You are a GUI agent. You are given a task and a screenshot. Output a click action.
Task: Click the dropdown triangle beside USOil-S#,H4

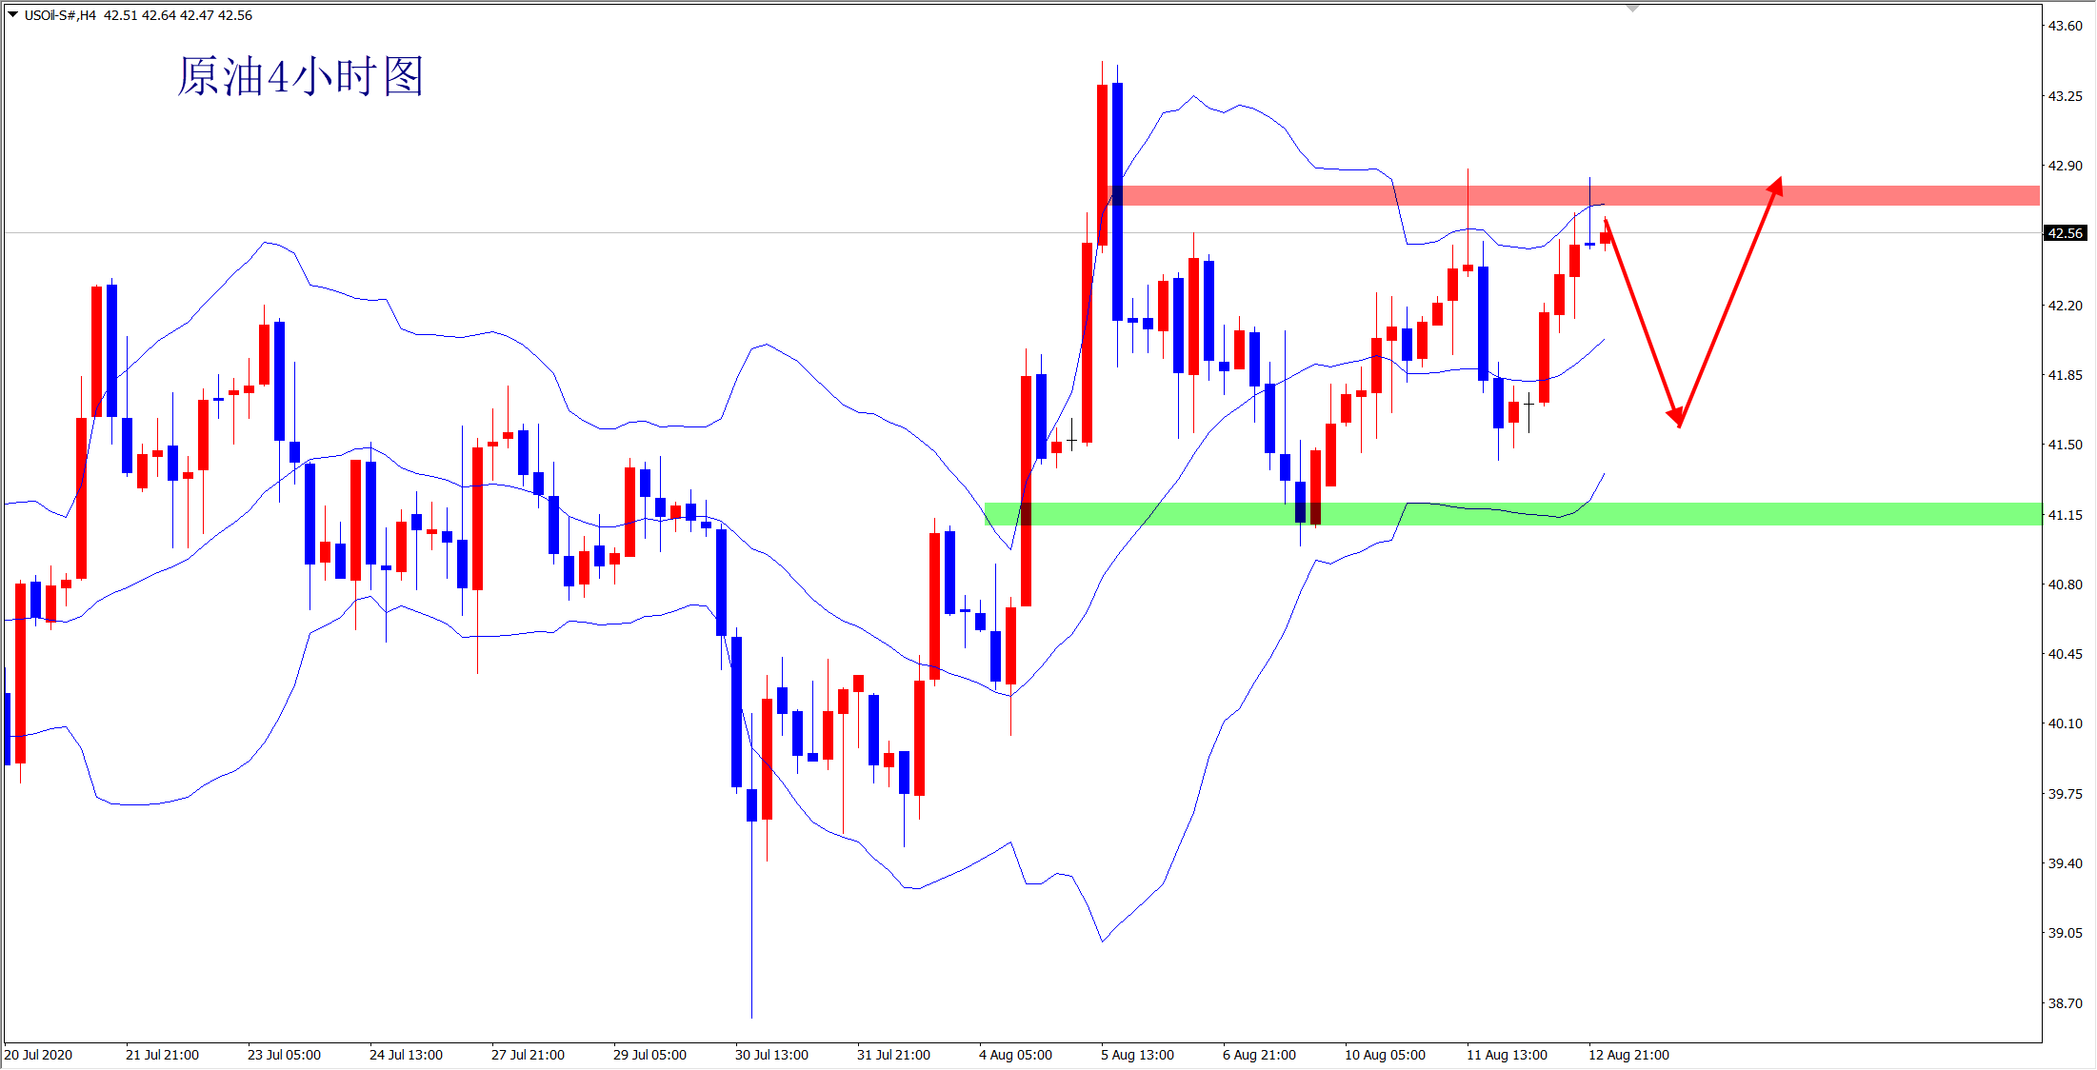(12, 14)
